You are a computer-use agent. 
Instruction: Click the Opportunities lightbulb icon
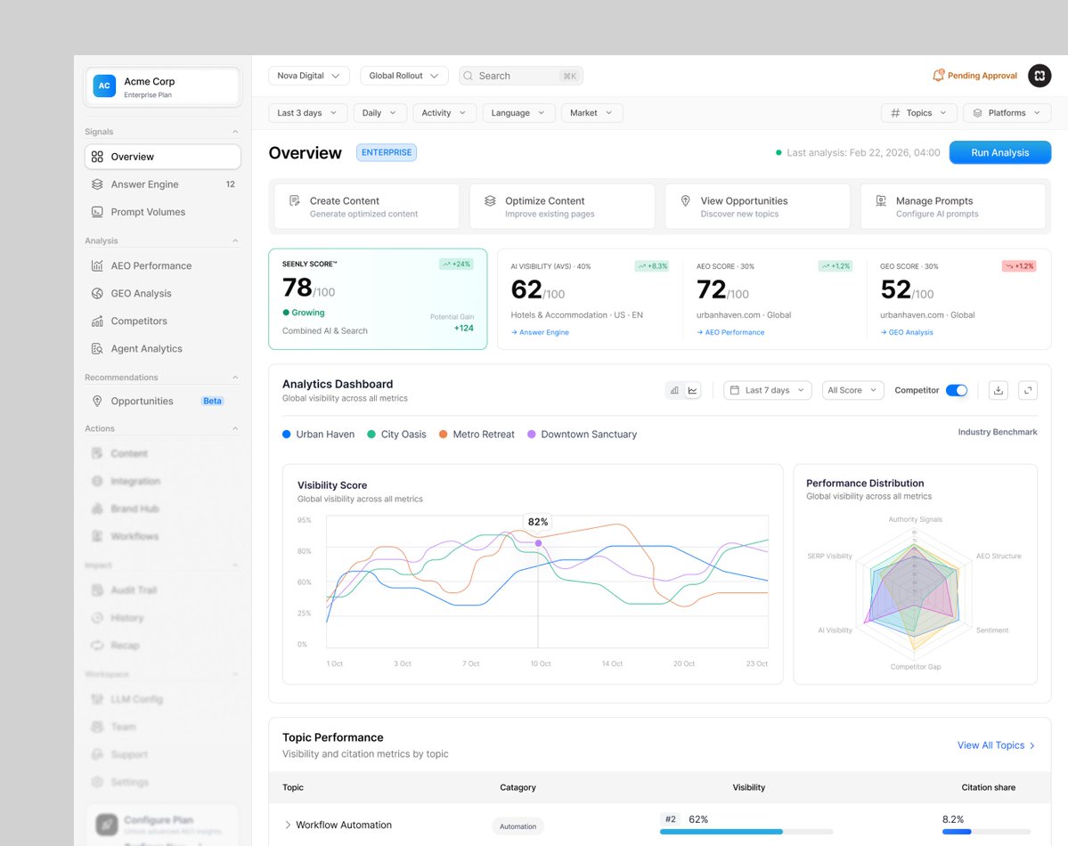tap(97, 402)
